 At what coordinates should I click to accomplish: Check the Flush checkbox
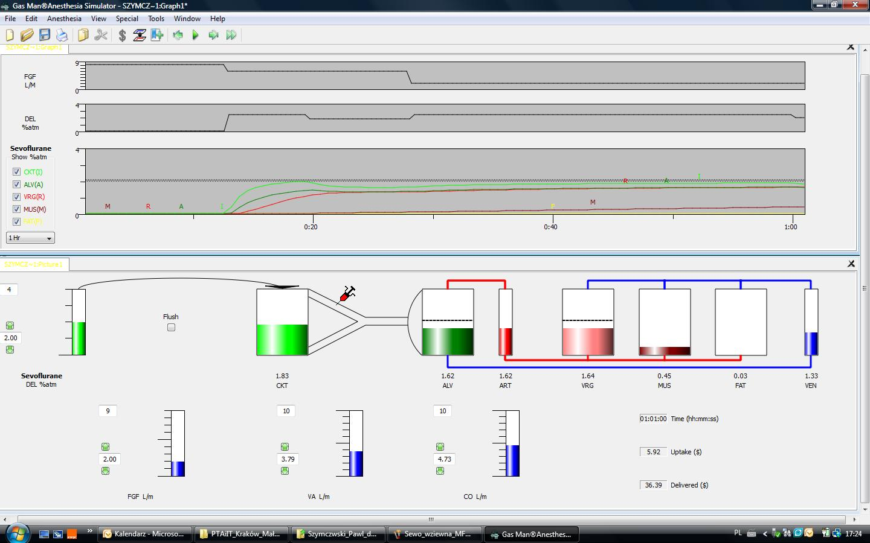171,328
